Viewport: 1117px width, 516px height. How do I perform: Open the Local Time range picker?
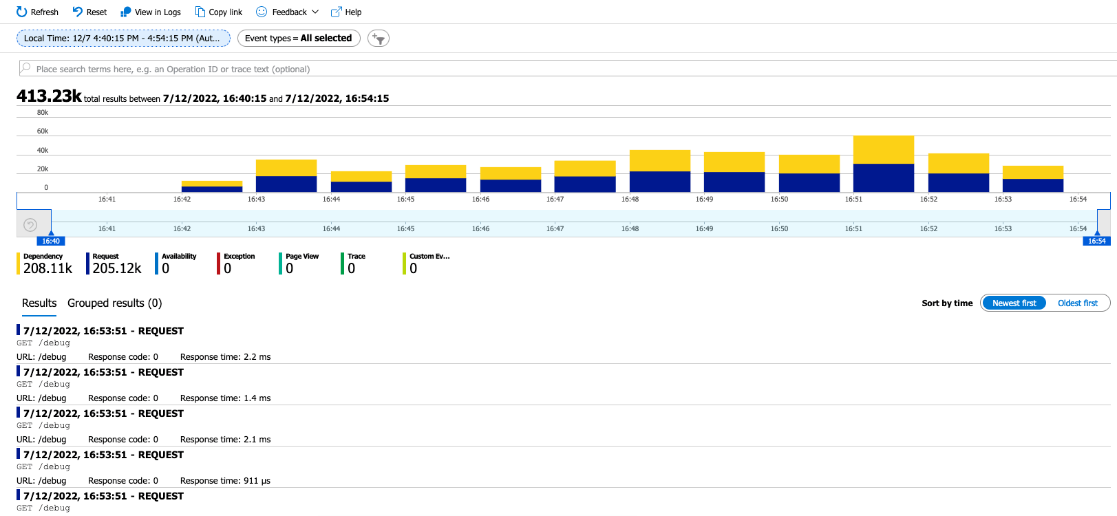click(x=123, y=39)
